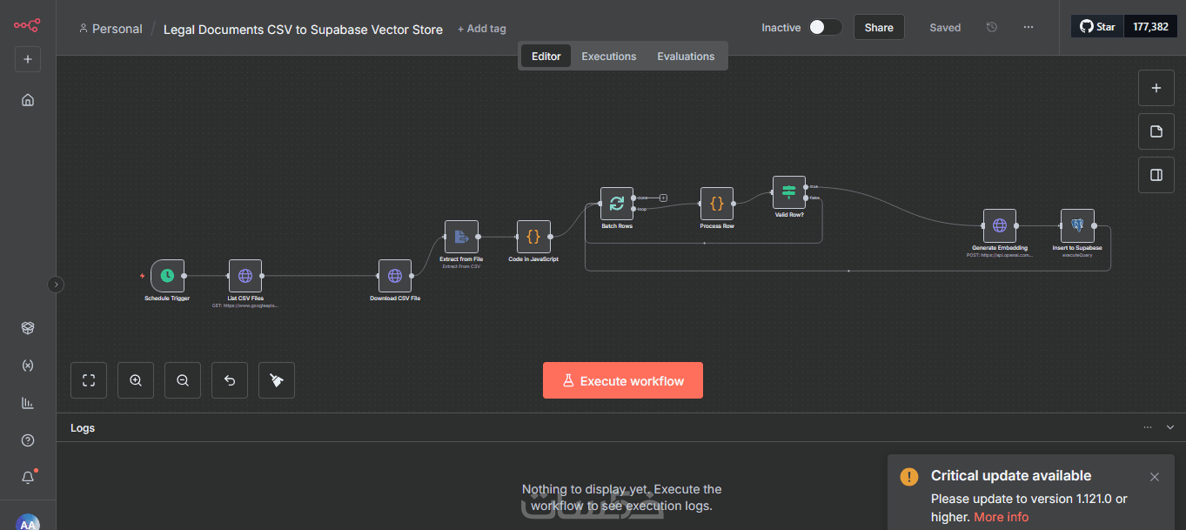Select the List CSV Files node
Viewport: 1186px width, 530px height.
pos(245,276)
